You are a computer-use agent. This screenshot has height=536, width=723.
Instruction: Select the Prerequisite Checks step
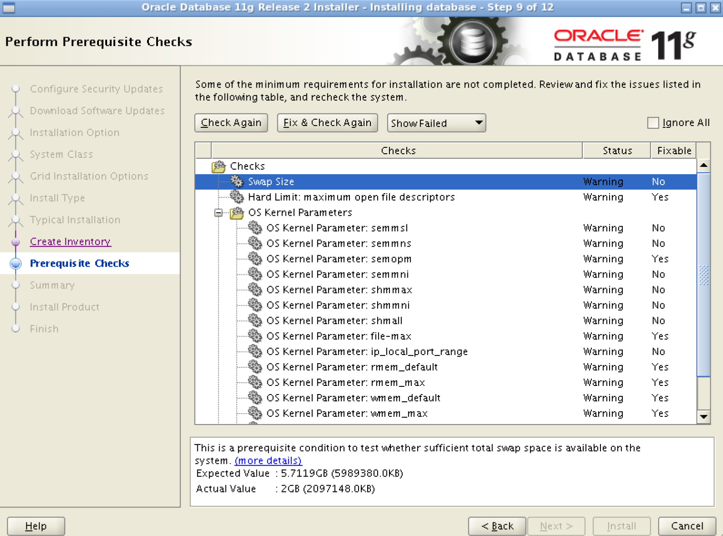coord(79,263)
